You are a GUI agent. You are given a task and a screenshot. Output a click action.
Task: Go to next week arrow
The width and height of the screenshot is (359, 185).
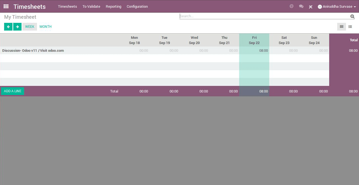tap(17, 27)
